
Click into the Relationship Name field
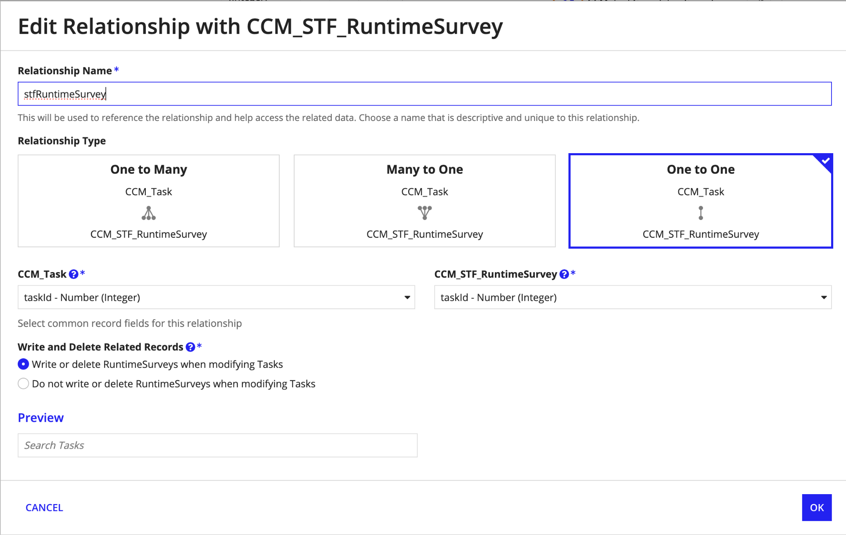[x=425, y=94]
